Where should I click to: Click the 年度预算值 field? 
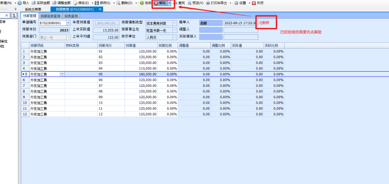106,23
